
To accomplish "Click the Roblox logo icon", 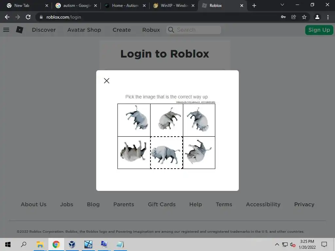I will 19,30.
